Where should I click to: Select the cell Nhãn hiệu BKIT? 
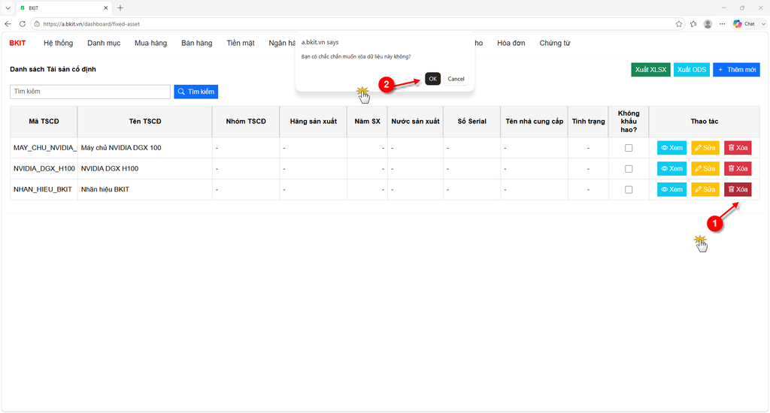[145, 189]
